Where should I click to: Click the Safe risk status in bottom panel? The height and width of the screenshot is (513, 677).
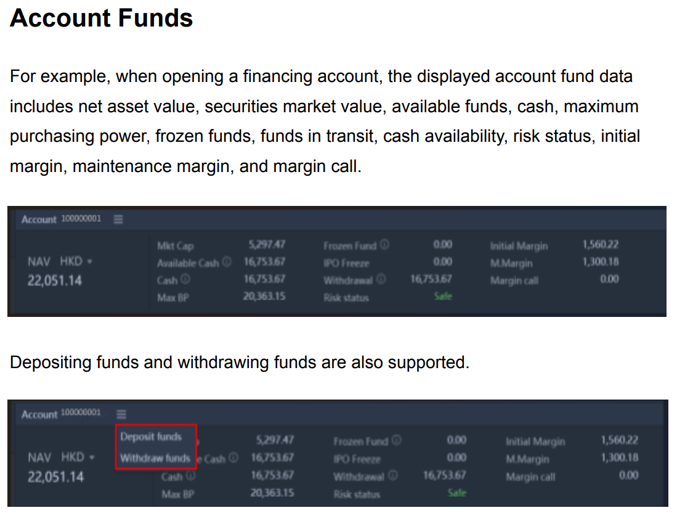pos(457,493)
